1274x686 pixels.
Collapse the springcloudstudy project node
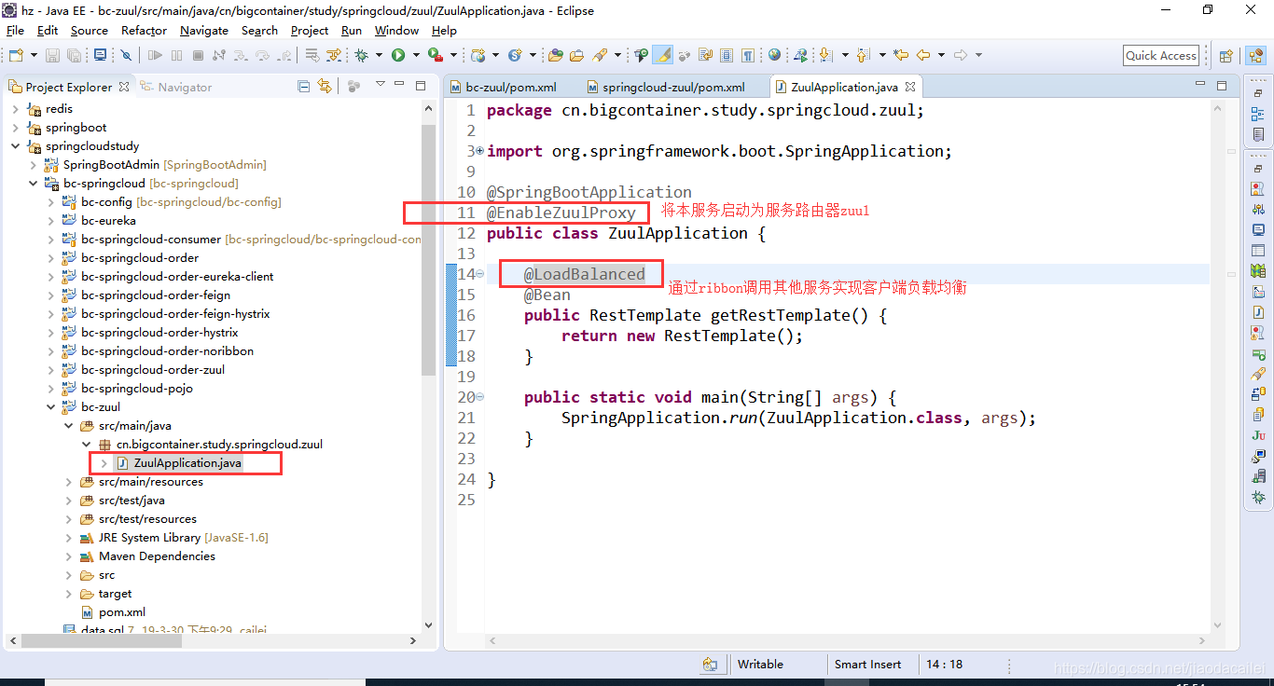point(15,146)
